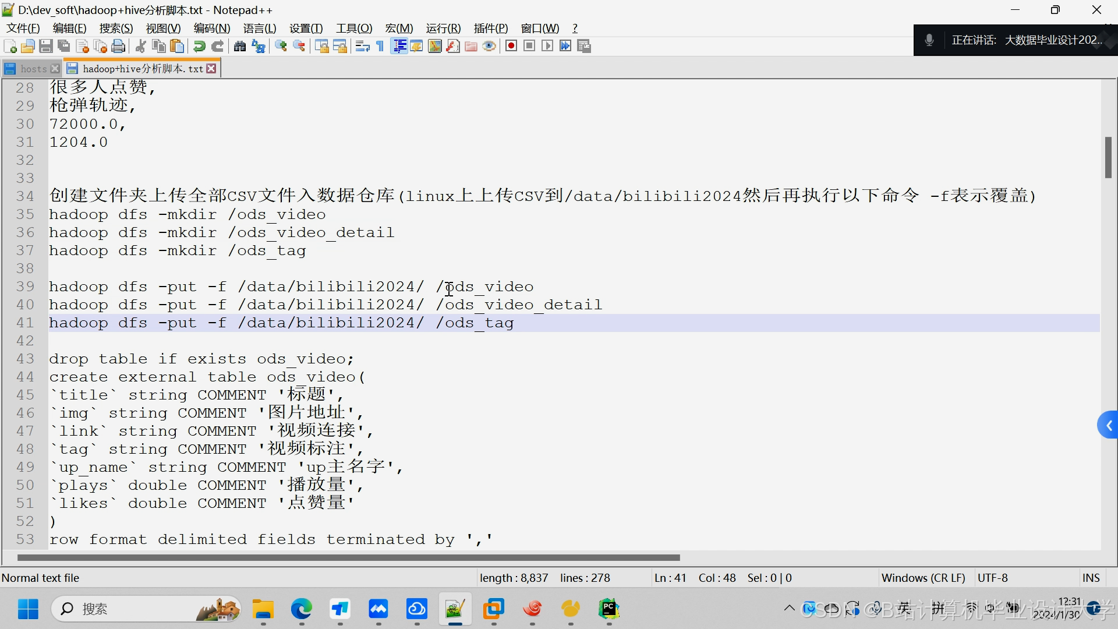Toggle the indent guide toolbar button

[399, 47]
